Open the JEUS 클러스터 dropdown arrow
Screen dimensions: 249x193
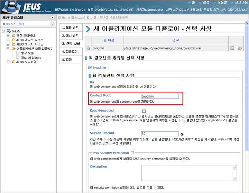point(53,17)
